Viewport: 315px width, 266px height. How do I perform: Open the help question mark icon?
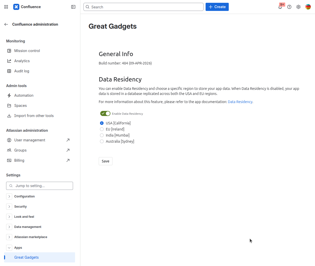[x=289, y=7]
